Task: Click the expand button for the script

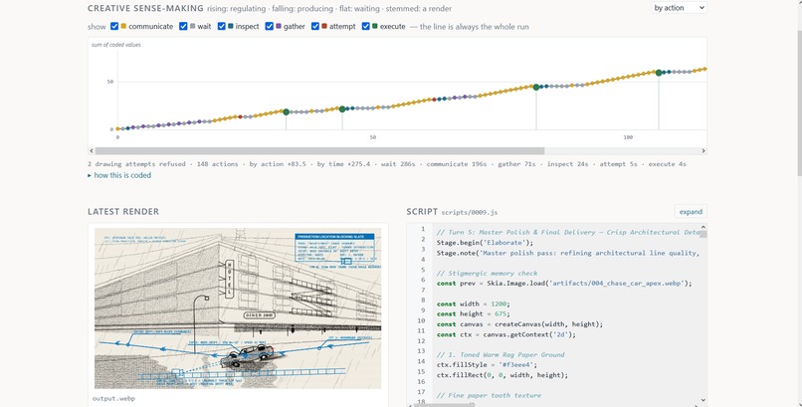Action: (691, 212)
